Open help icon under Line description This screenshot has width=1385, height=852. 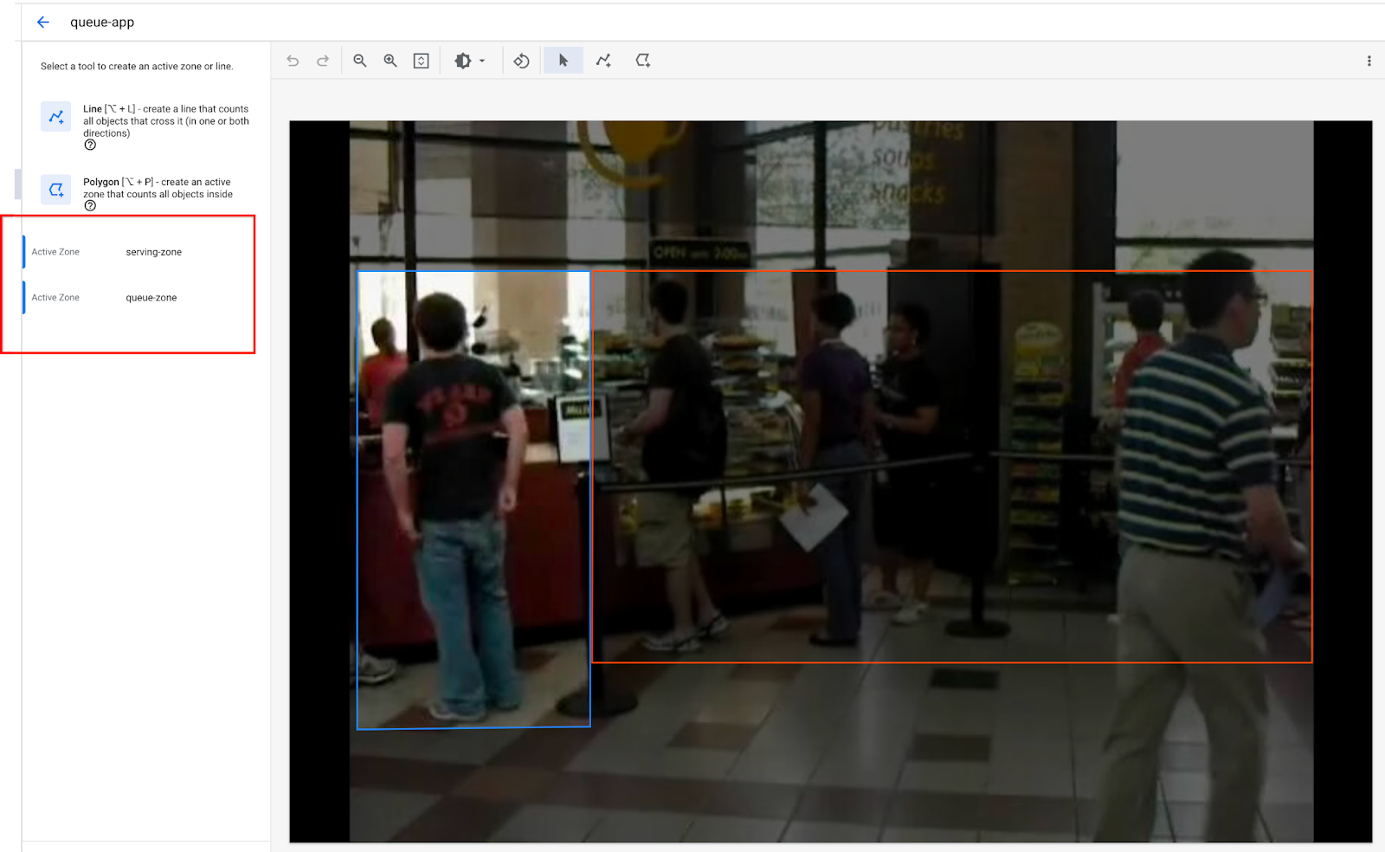(x=90, y=145)
